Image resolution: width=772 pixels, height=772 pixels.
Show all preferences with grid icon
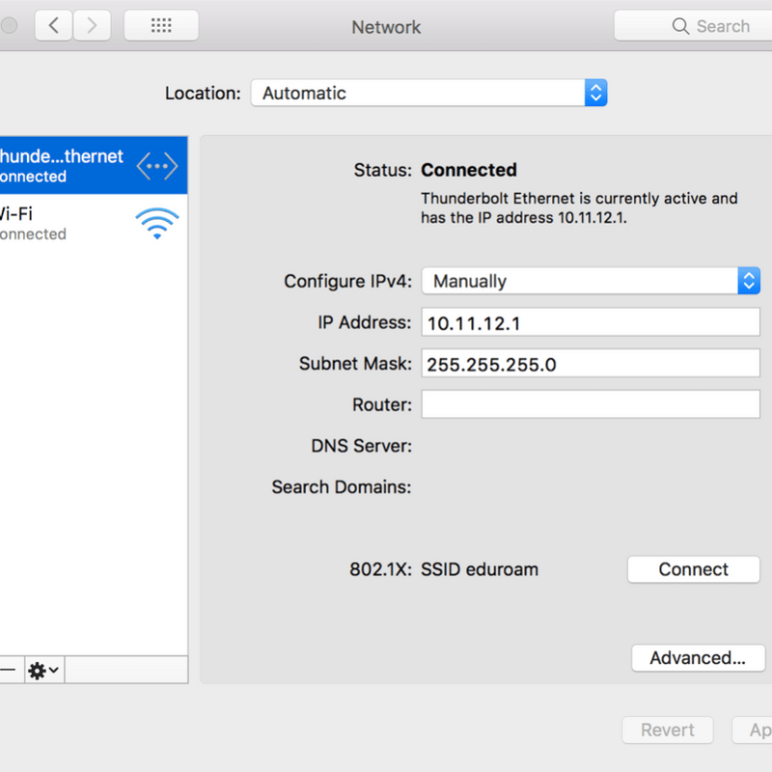tap(161, 25)
